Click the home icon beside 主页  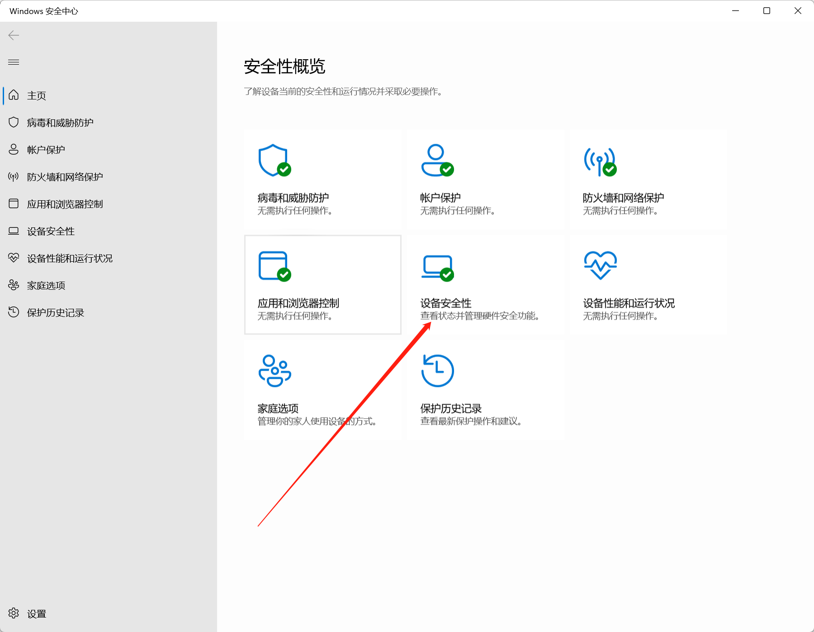click(14, 95)
